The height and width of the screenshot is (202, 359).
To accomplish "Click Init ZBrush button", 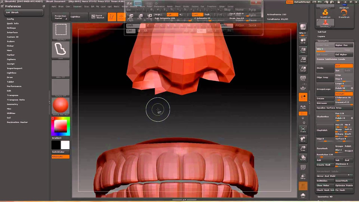I will click(24, 12).
